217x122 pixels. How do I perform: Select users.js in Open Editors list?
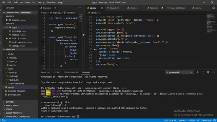click(x=15, y=46)
